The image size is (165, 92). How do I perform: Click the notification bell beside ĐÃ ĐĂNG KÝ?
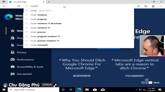coord(55,85)
